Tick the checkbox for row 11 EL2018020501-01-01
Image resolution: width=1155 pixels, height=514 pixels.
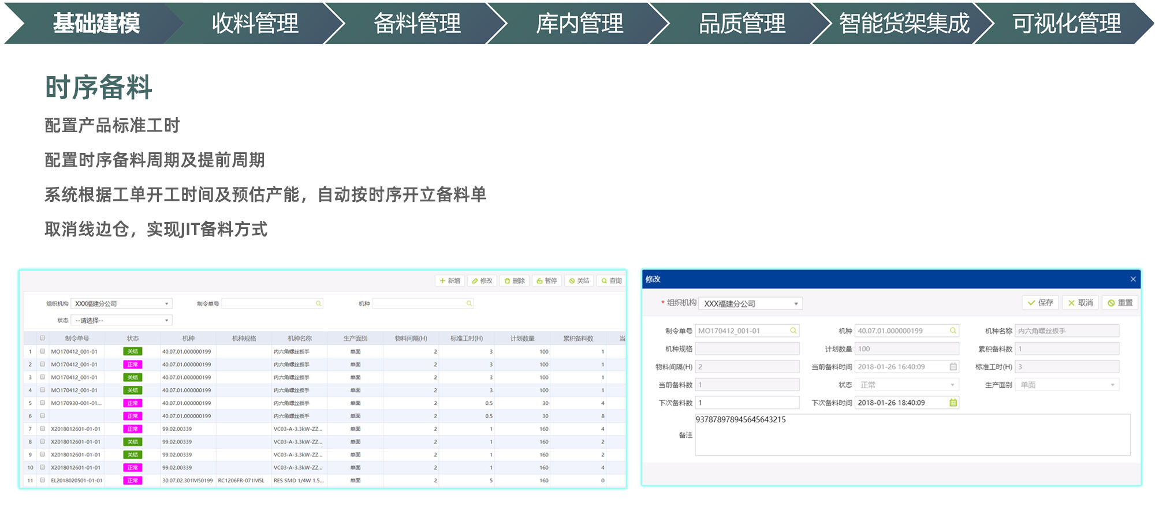42,480
